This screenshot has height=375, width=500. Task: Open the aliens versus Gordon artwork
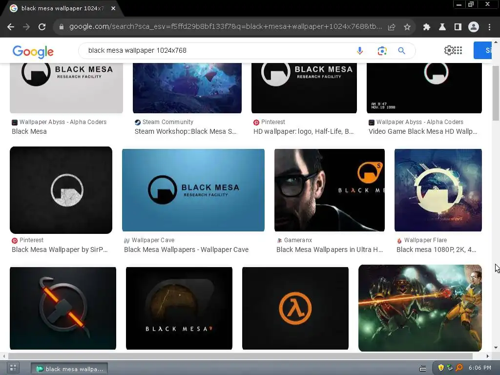[420, 308]
